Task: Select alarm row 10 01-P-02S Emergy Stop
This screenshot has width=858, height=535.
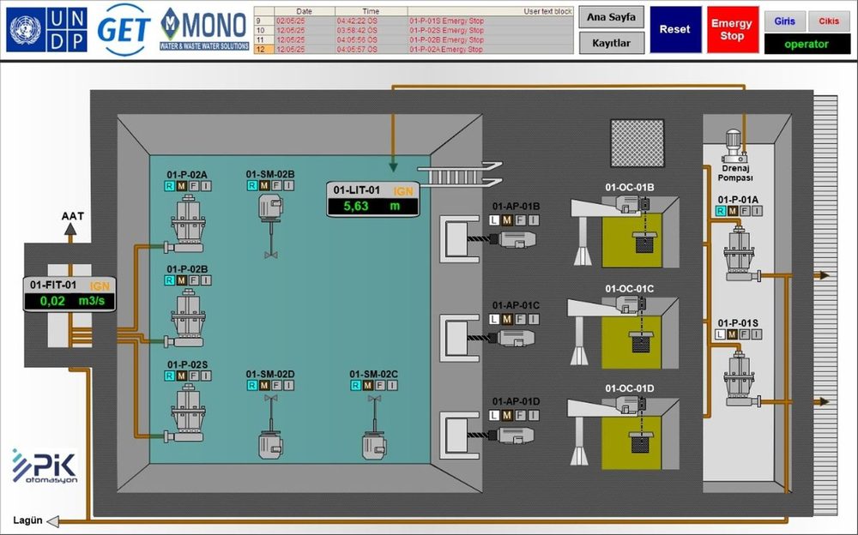Action: point(414,30)
